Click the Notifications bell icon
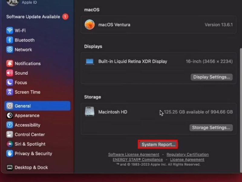The image size is (242, 182). (10, 63)
